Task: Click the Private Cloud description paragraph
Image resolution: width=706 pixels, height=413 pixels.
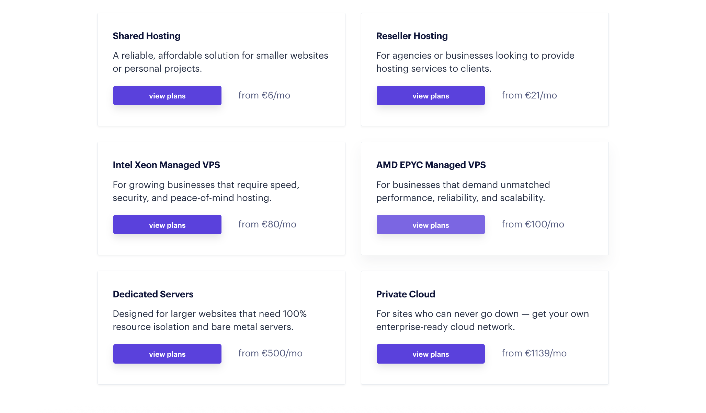Action: point(482,320)
